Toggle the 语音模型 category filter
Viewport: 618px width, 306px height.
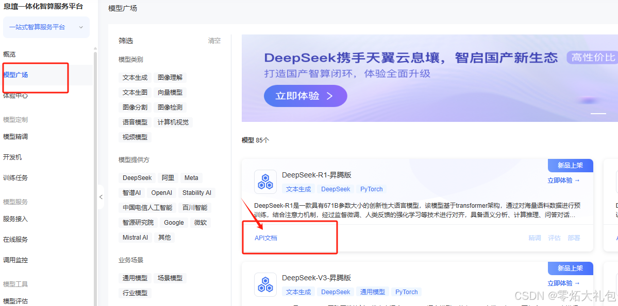click(x=135, y=122)
